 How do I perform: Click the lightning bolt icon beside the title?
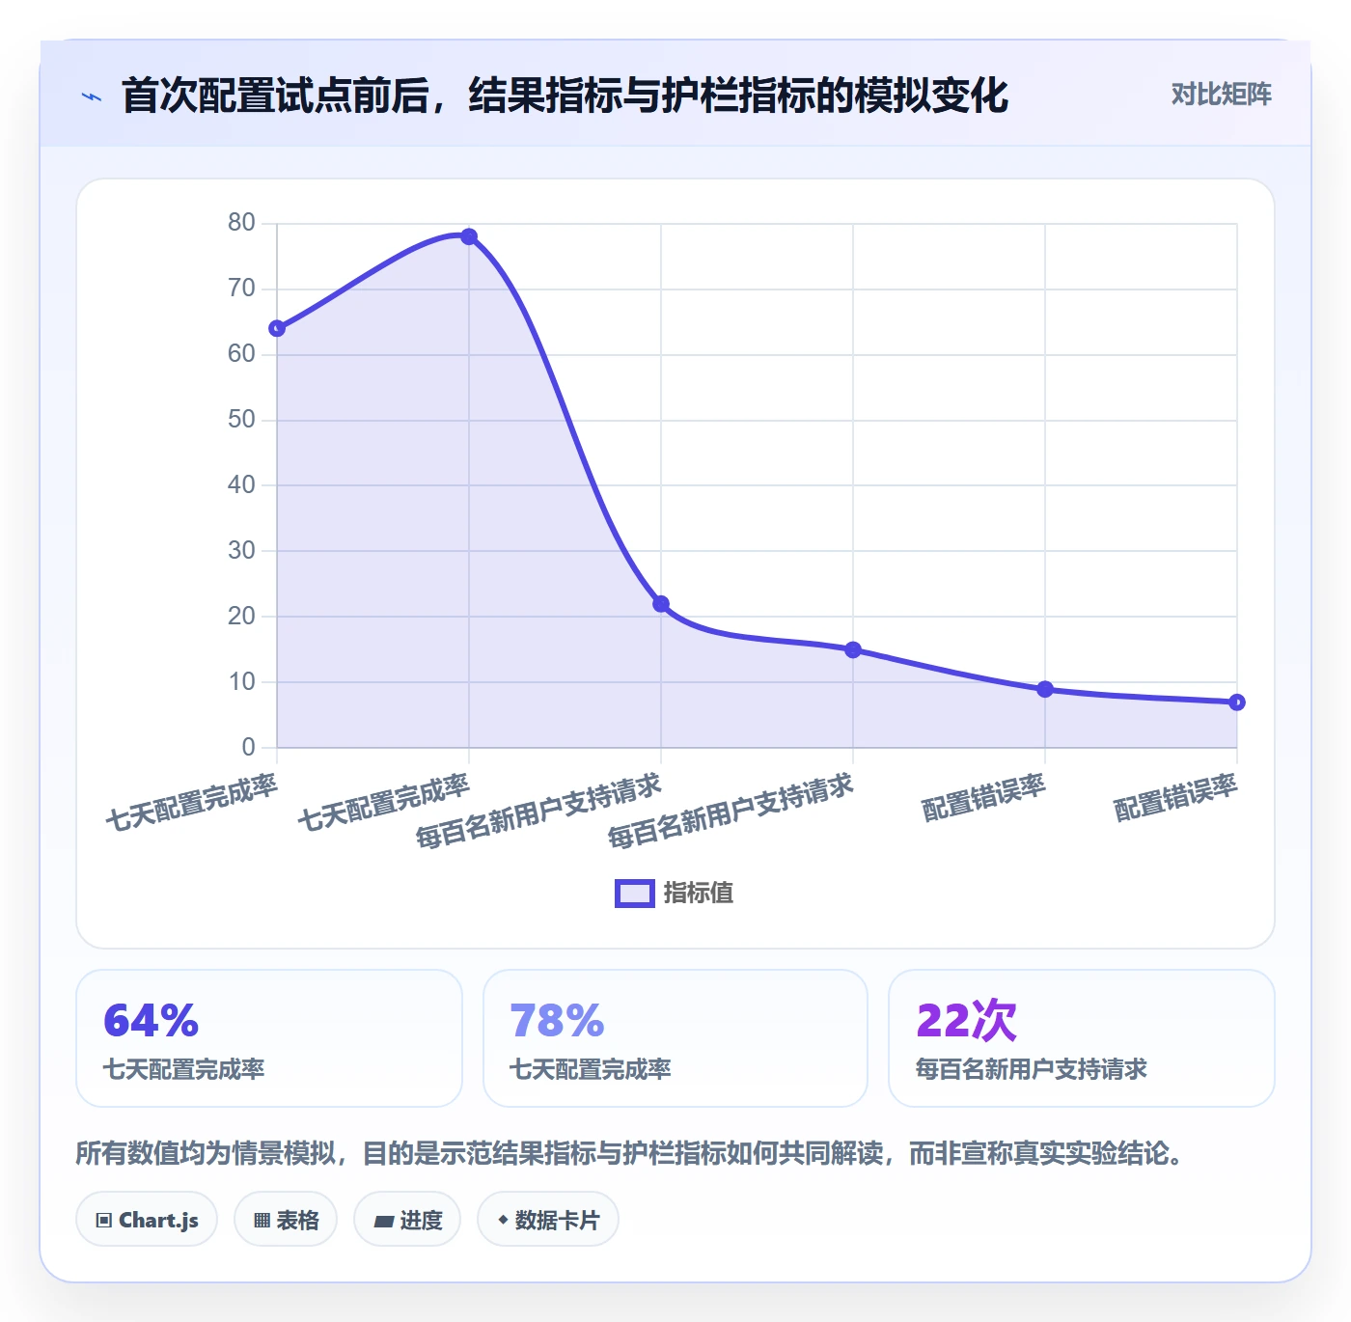point(92,96)
